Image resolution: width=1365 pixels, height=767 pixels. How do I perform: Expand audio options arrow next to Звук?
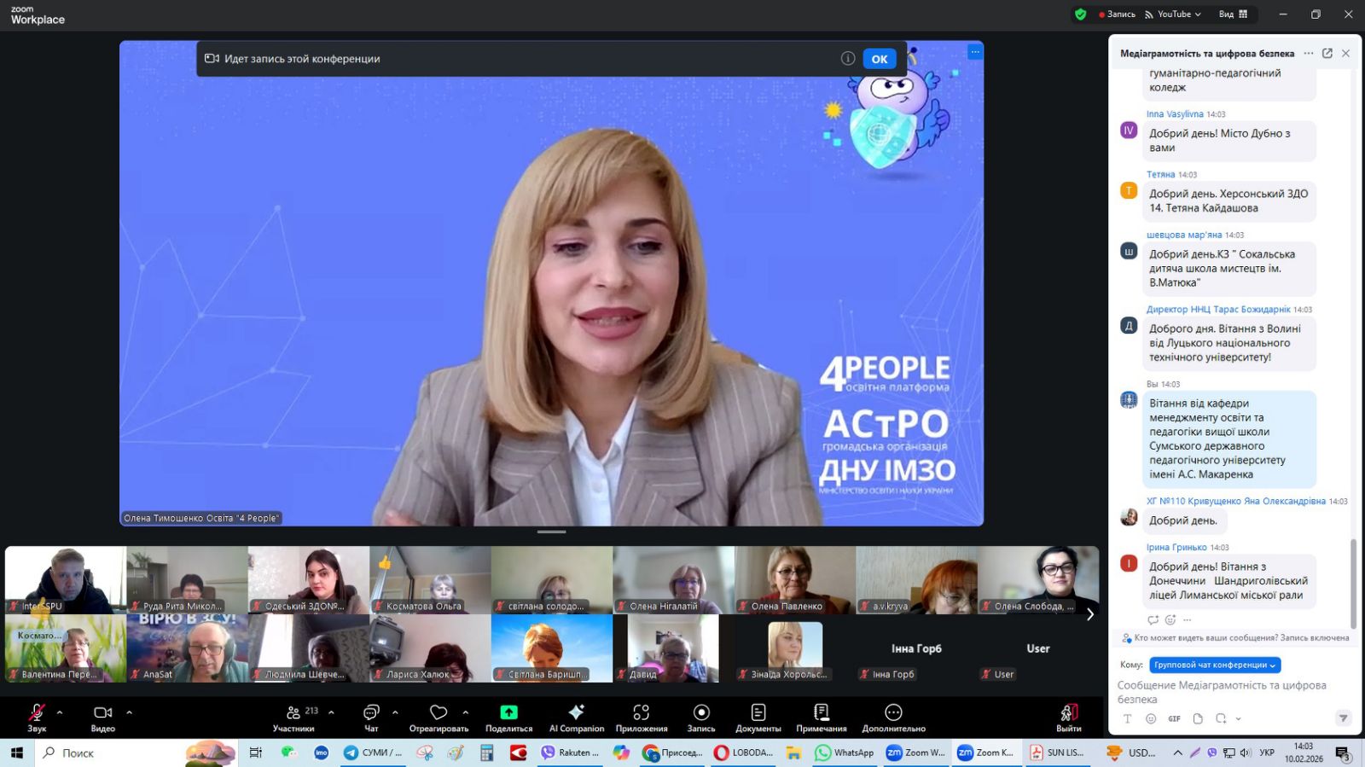tap(60, 712)
